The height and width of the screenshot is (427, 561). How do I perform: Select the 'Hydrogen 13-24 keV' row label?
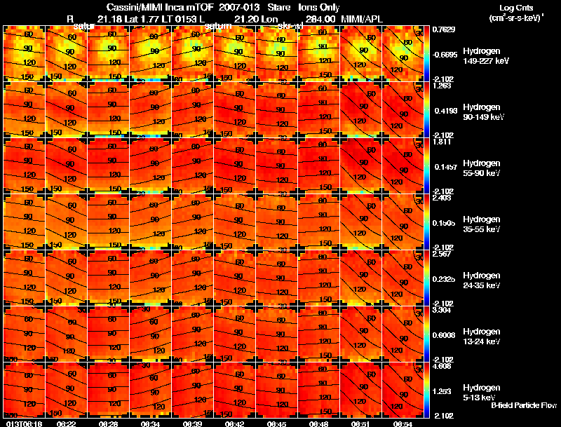(482, 337)
